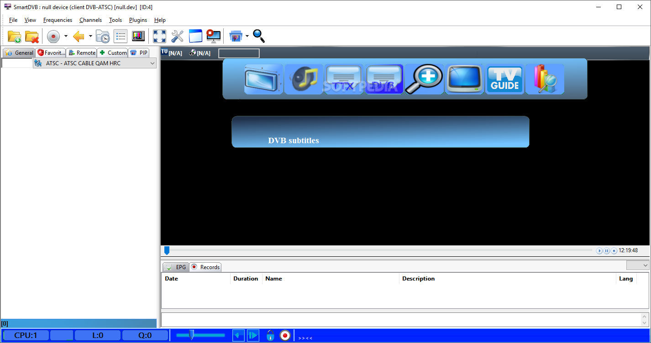
Task: Click the snapshot picture icon in toolbar
Action: [236, 36]
